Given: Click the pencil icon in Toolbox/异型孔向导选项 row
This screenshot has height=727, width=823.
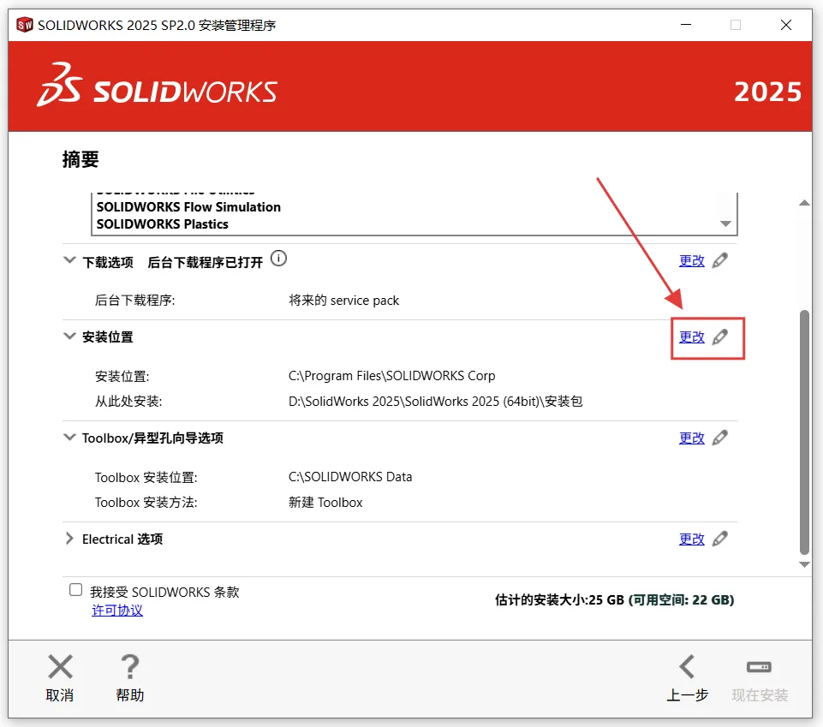Looking at the screenshot, I should (x=719, y=438).
